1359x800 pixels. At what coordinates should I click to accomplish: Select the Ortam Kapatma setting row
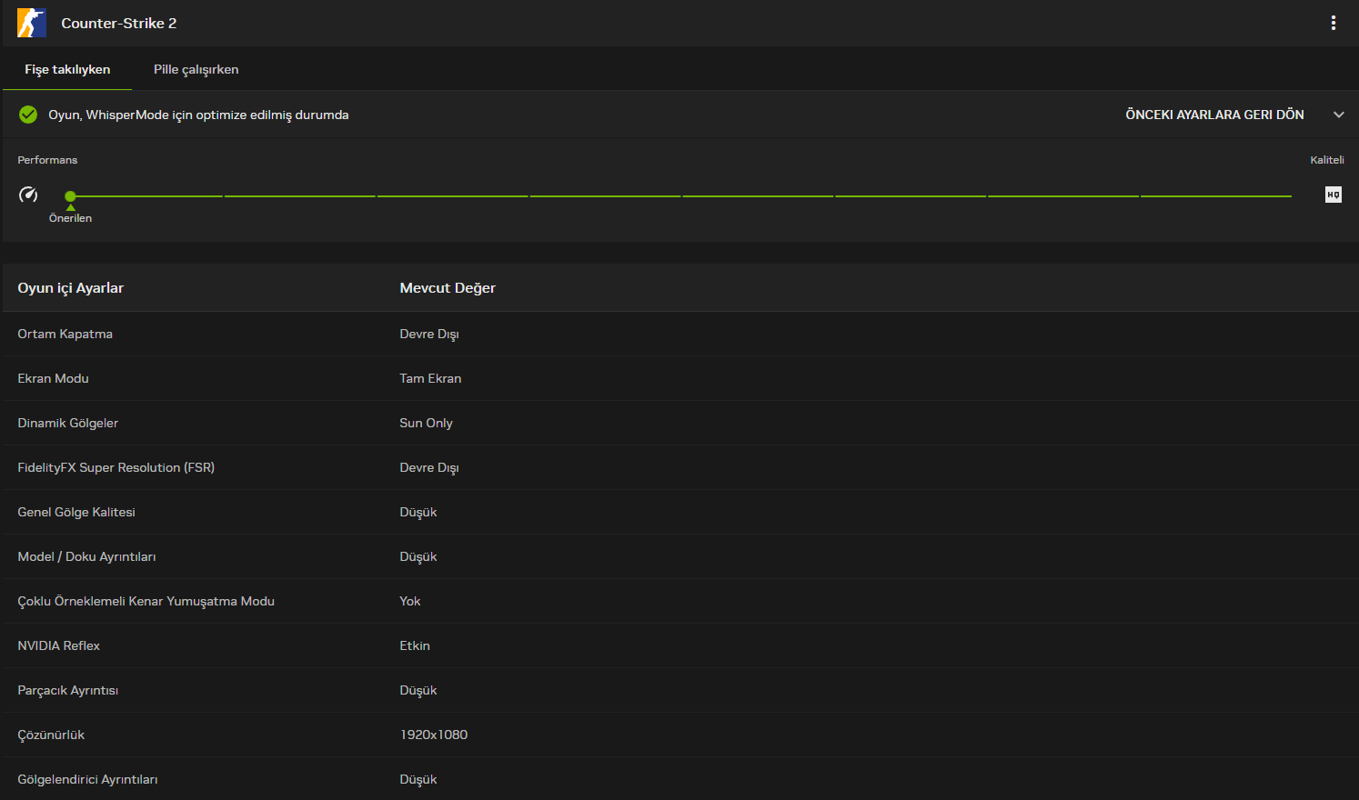click(680, 334)
